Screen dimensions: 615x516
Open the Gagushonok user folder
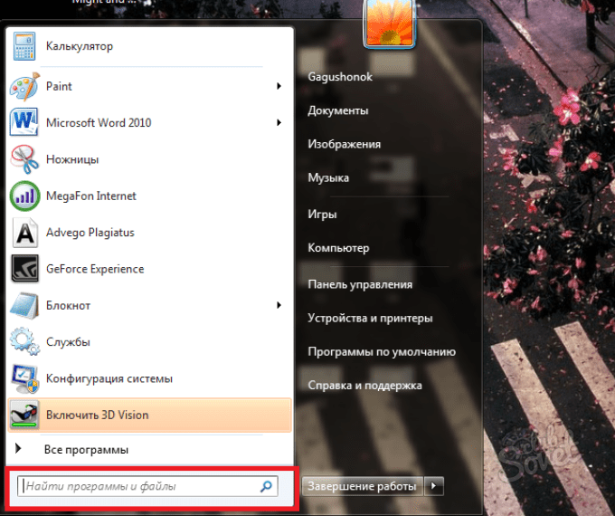340,77
